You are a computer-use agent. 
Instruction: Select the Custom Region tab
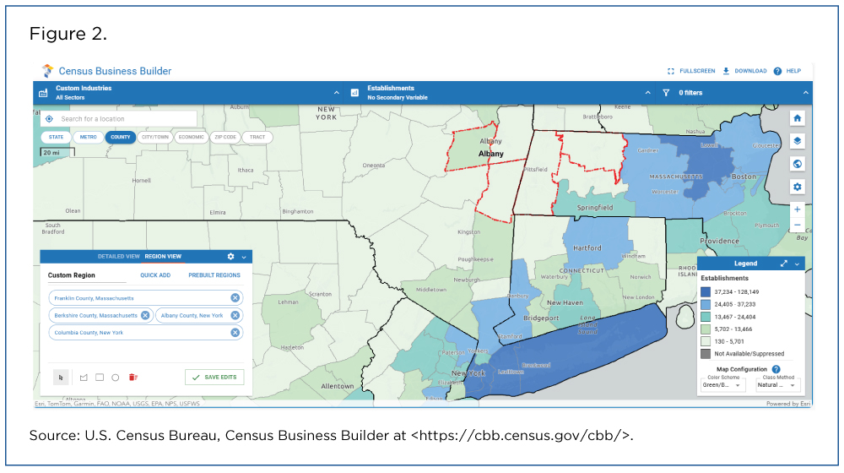pos(72,275)
